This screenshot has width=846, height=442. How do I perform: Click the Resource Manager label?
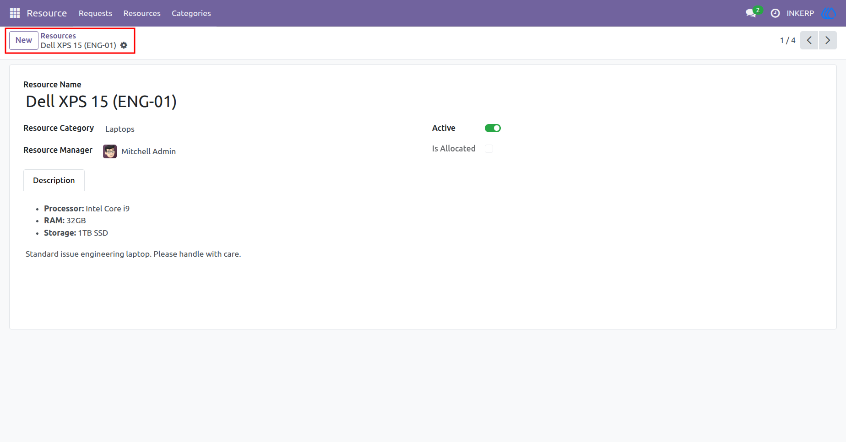(58, 150)
